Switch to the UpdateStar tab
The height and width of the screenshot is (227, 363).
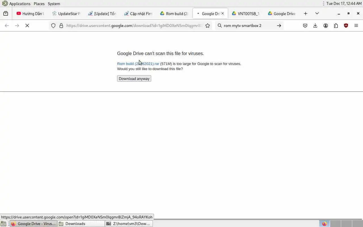tap(67, 13)
